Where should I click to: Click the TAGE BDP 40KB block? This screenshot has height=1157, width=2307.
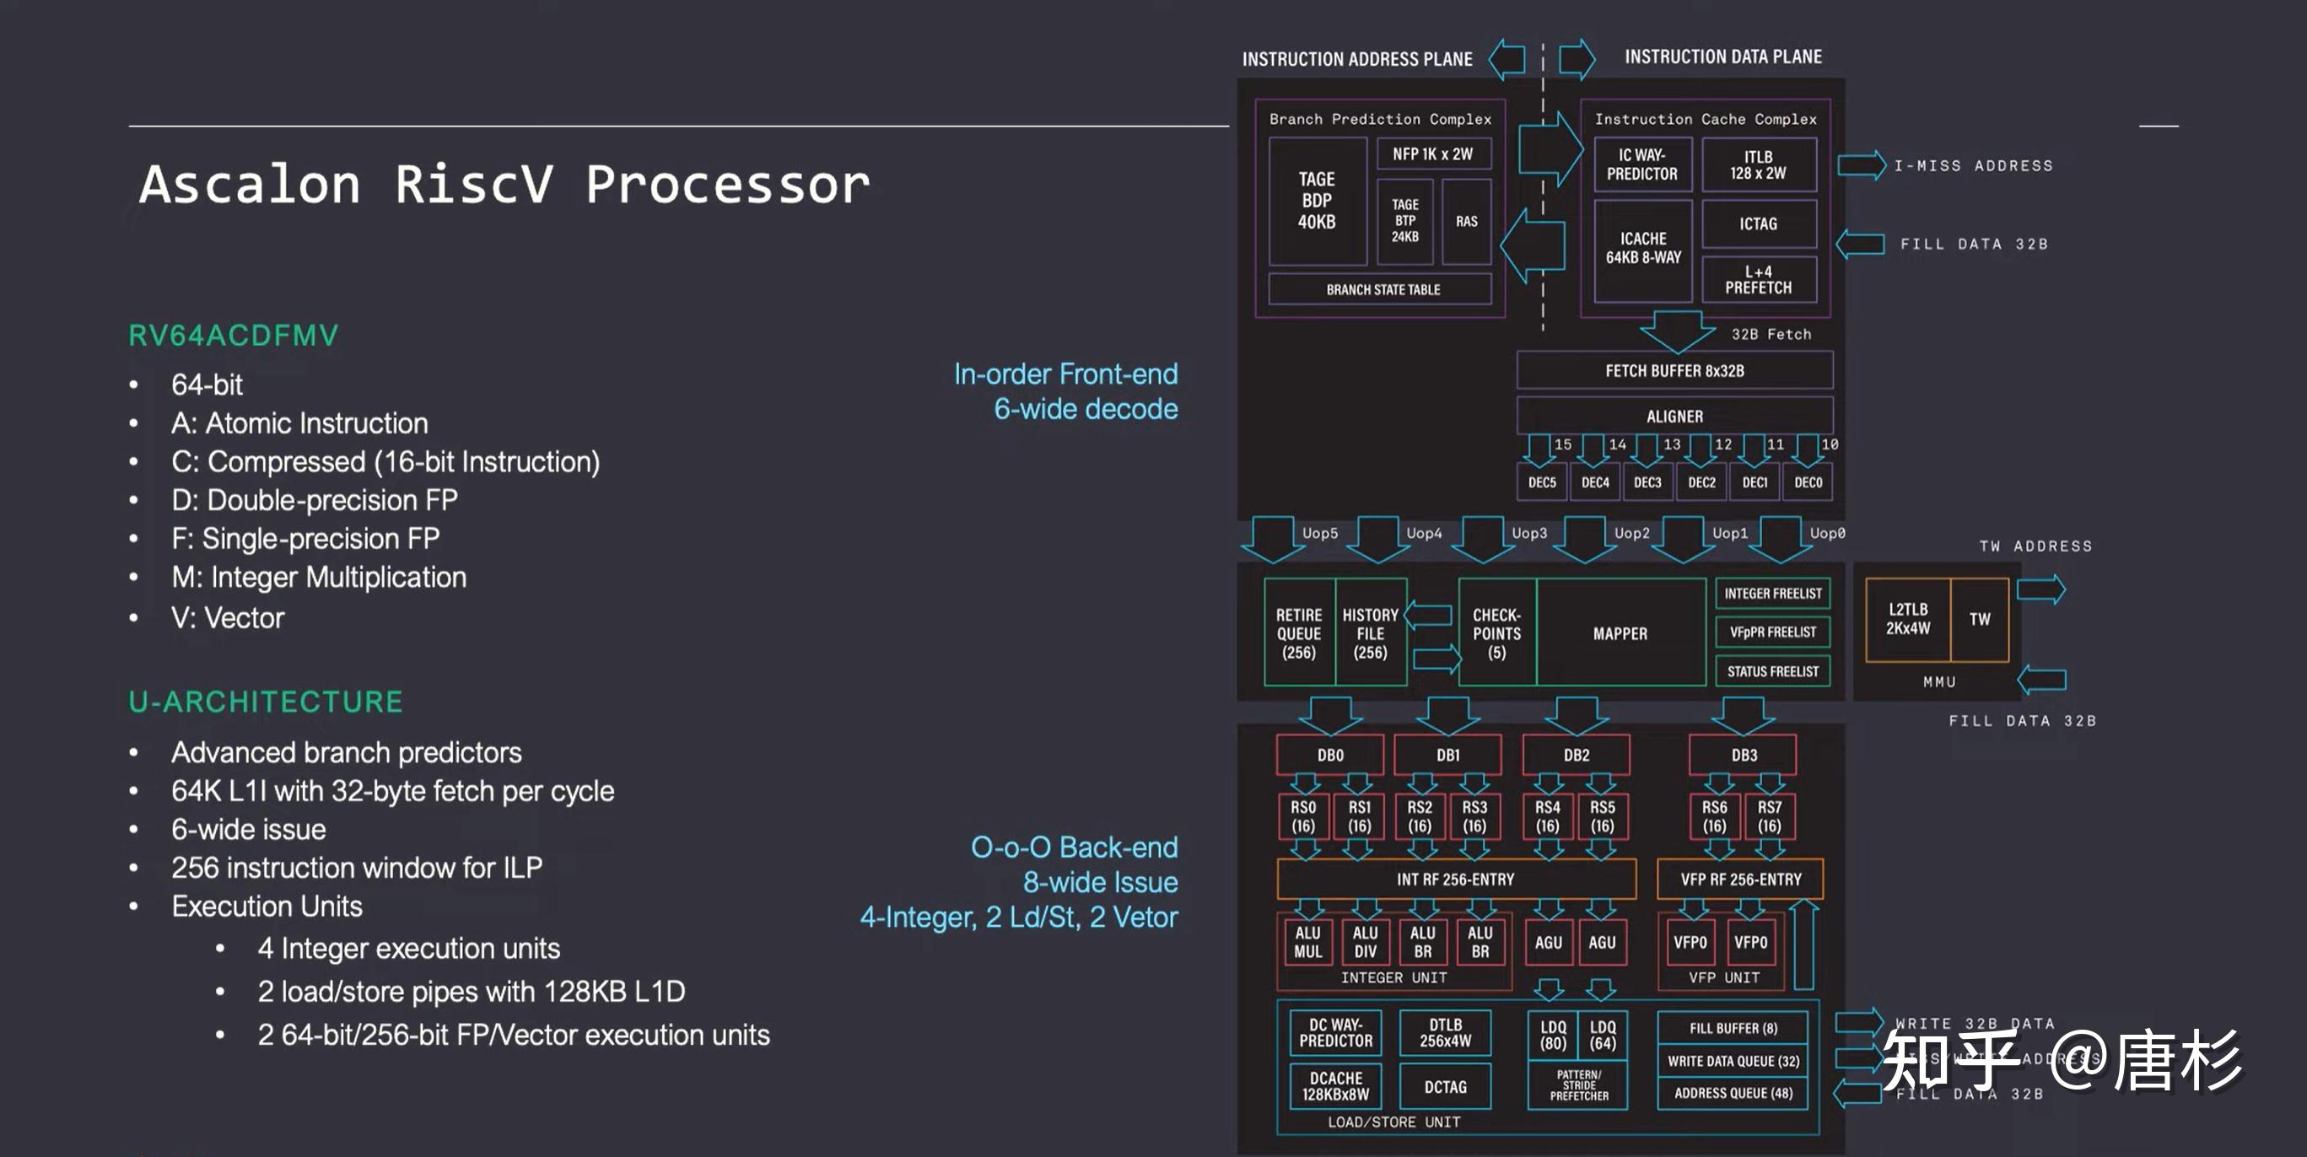pos(1317,202)
